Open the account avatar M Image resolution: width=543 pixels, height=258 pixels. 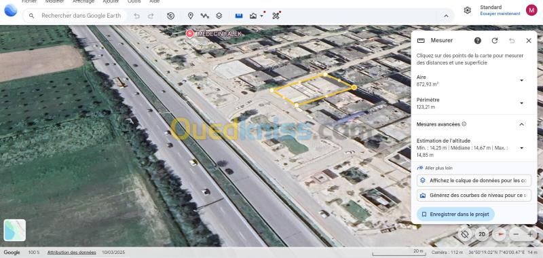[x=531, y=10]
